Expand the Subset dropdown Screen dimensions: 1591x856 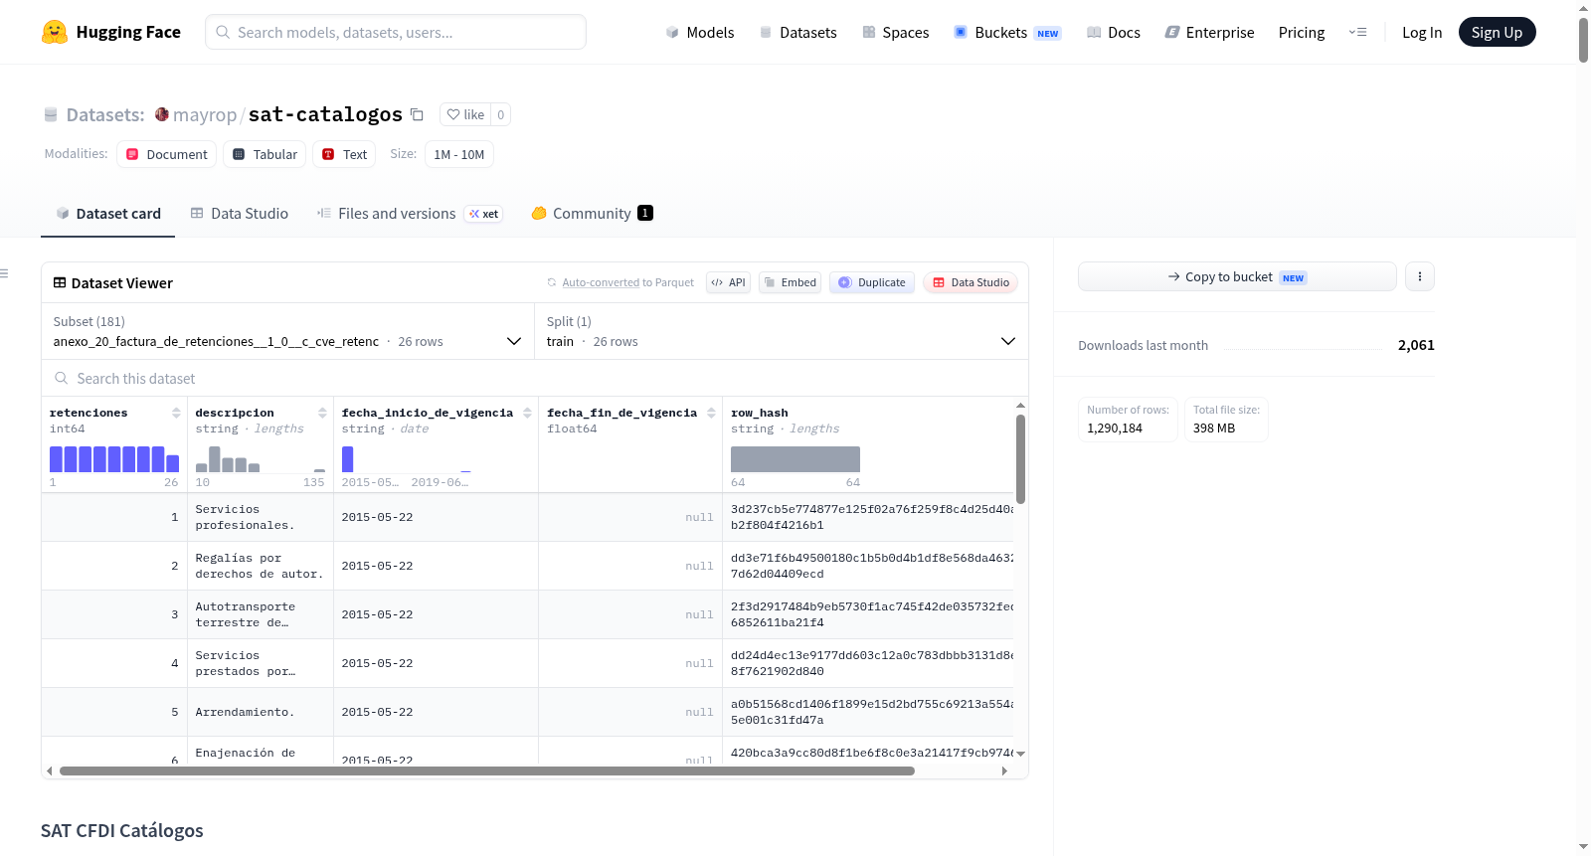coord(287,331)
